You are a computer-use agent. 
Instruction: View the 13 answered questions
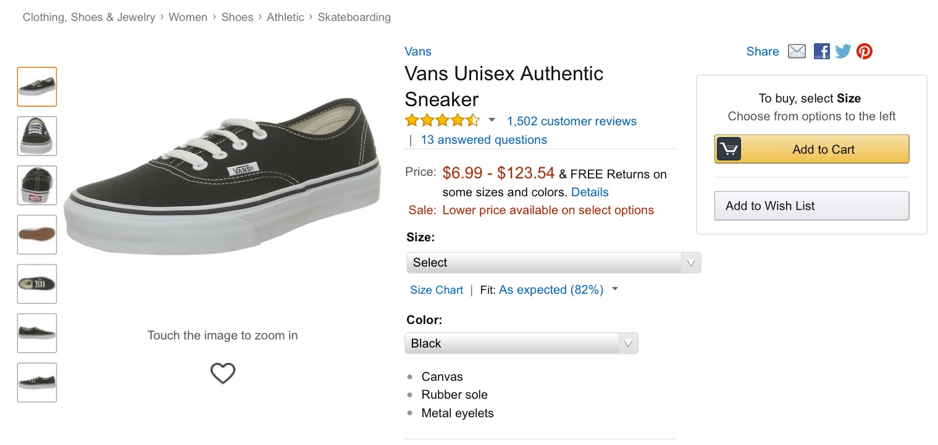coord(484,139)
